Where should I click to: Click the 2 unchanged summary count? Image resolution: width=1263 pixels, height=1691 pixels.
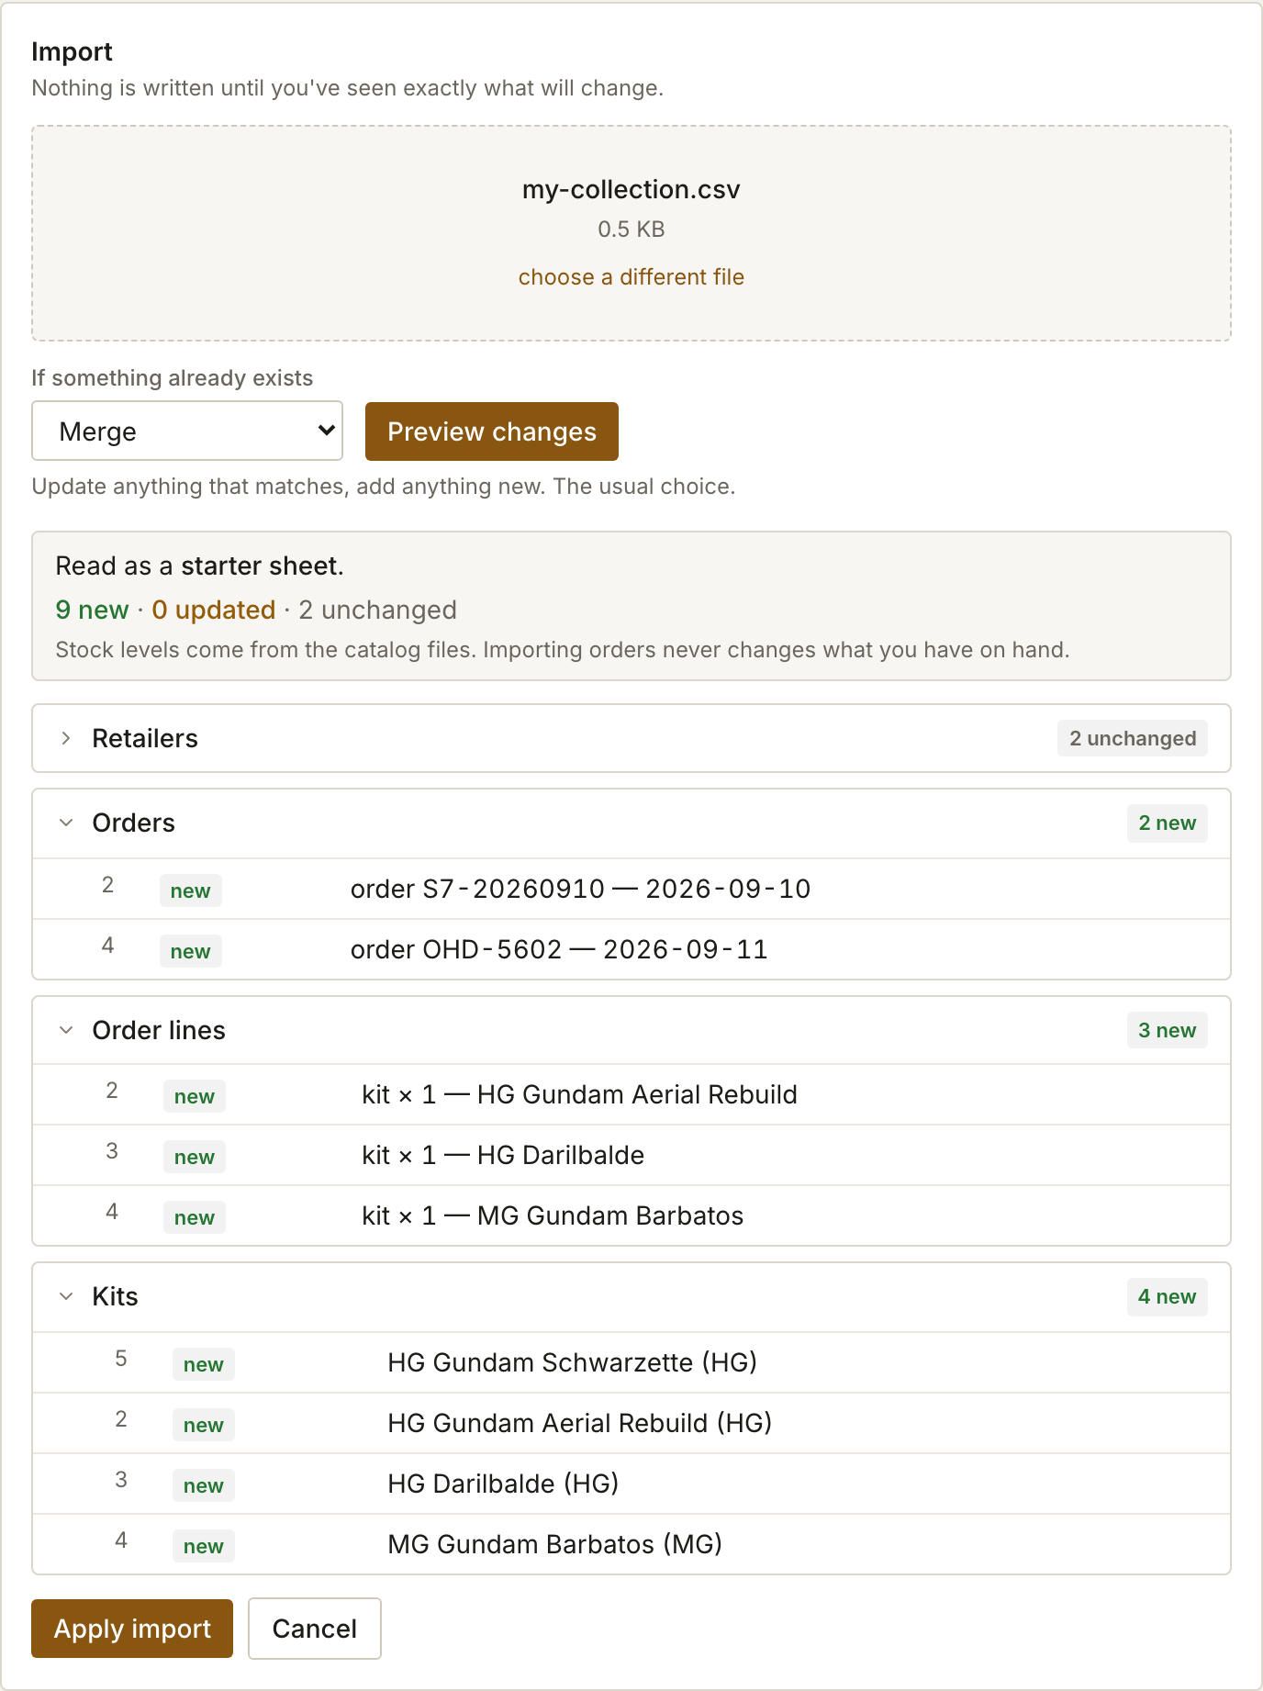378,610
